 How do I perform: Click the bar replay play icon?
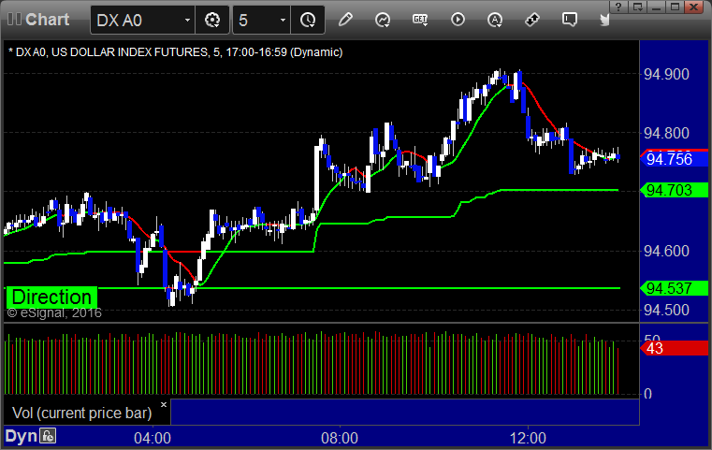coord(458,20)
